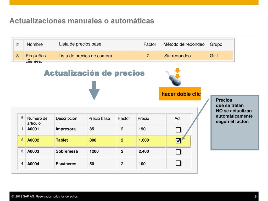Image resolution: width=268 pixels, height=201 pixels.
Task: Click the 'Número de artículo' column header
Action: coord(37,121)
